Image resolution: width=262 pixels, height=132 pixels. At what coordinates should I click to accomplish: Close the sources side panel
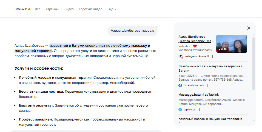pos(249,28)
